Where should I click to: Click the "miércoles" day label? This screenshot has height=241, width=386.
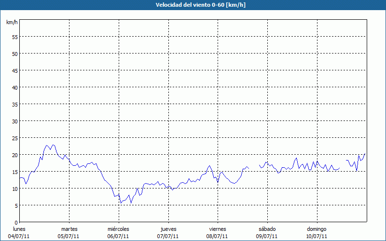click(x=118, y=229)
